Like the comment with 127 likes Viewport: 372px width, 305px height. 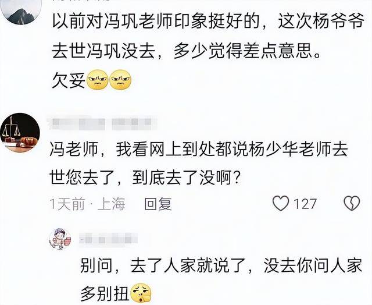pos(281,204)
